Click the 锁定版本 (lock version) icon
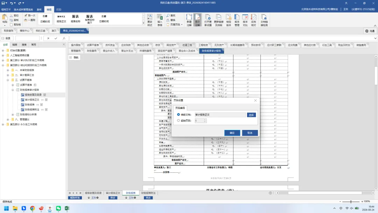This screenshot has height=213, width=378. pyautogui.click(x=229, y=20)
